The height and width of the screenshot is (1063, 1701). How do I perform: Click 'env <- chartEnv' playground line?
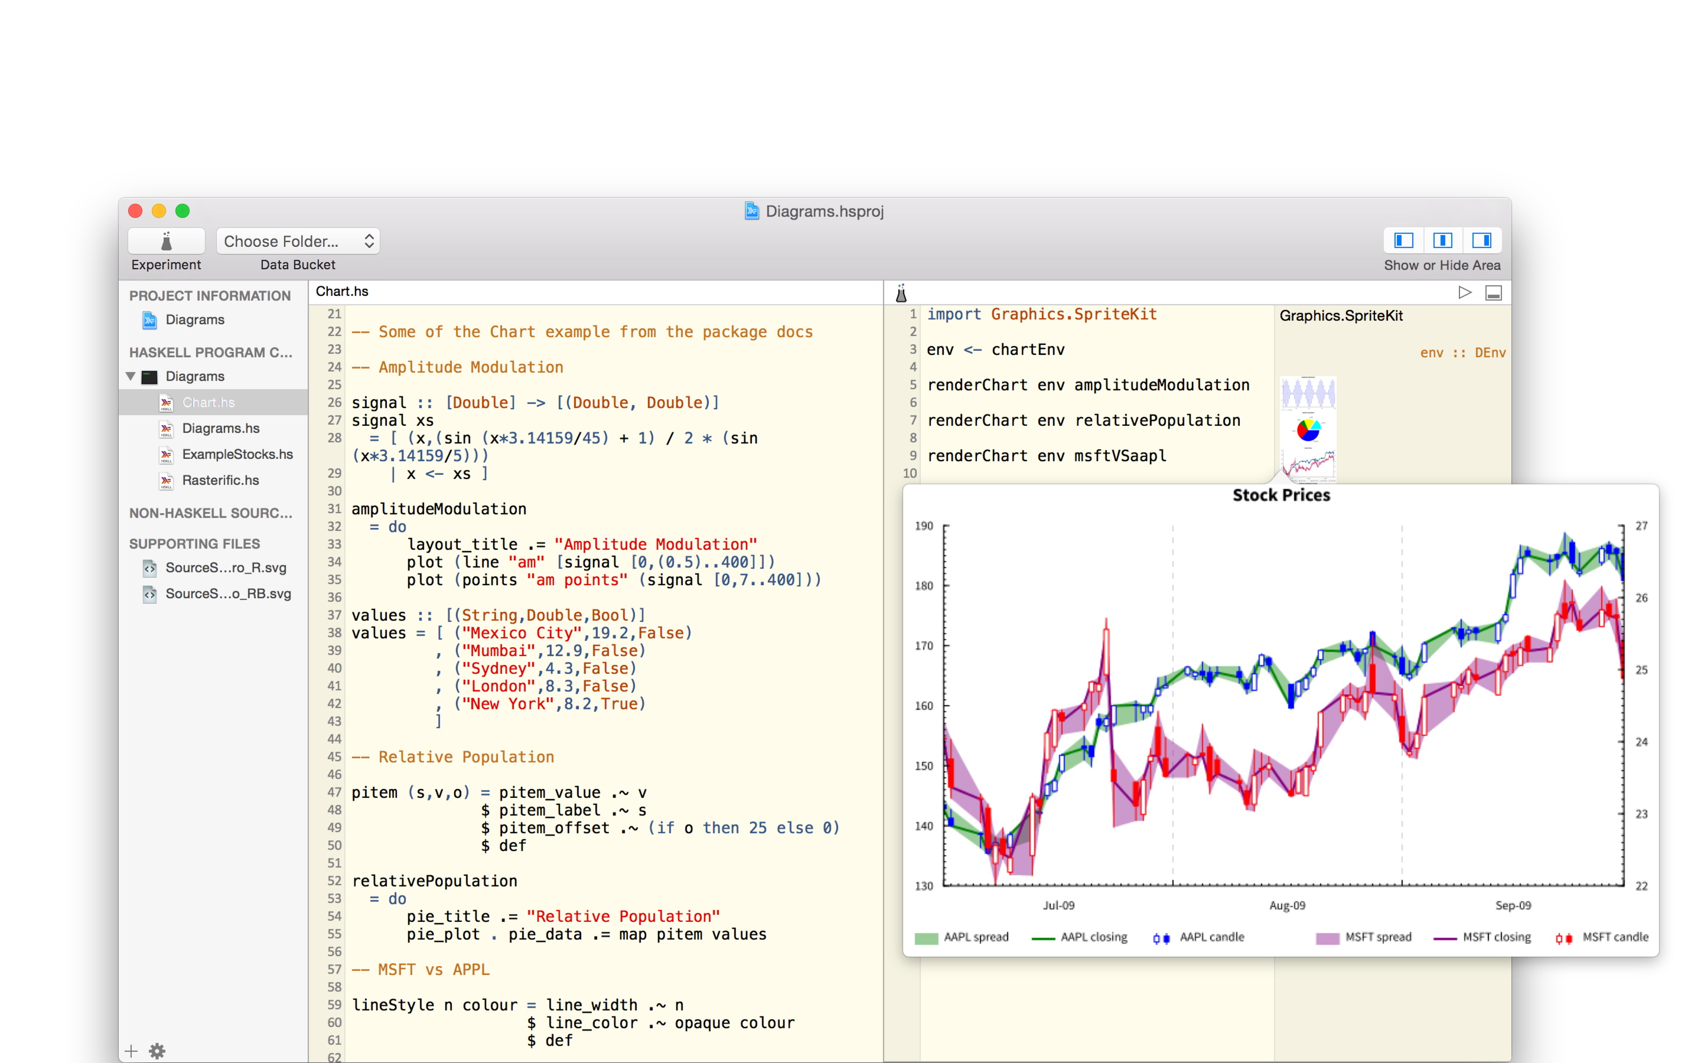pos(995,350)
